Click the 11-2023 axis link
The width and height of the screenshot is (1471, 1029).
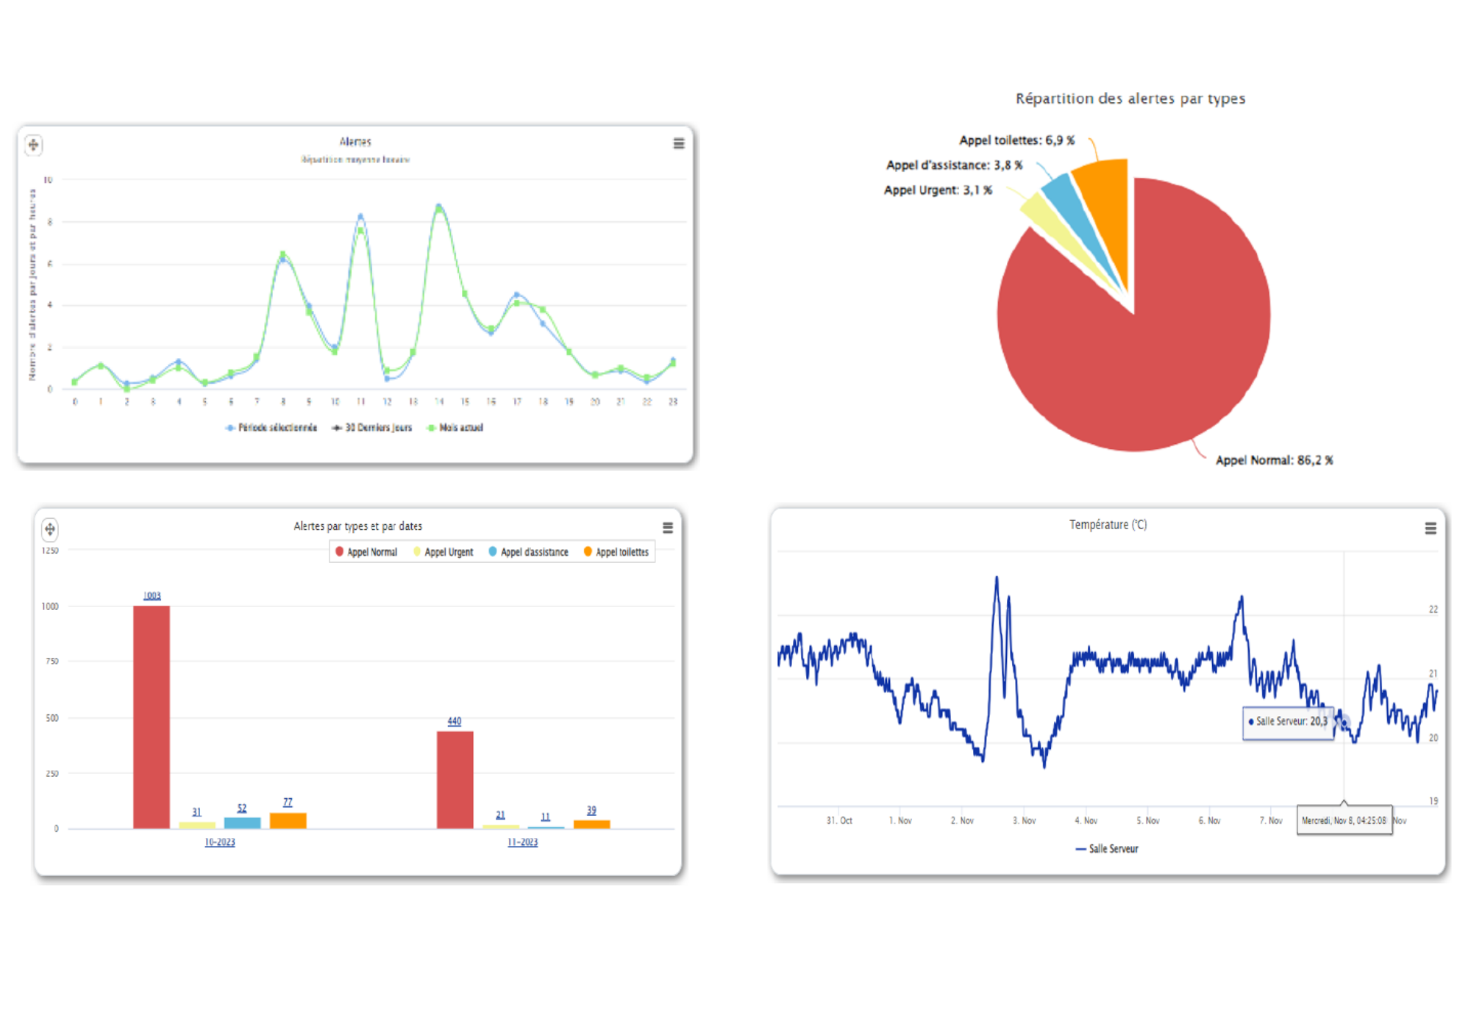[522, 842]
